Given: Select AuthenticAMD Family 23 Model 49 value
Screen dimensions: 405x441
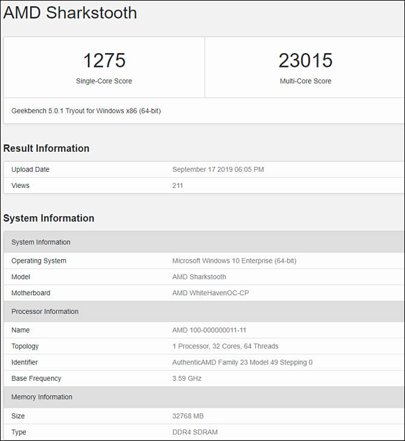Looking at the screenshot, I should pyautogui.click(x=243, y=362).
